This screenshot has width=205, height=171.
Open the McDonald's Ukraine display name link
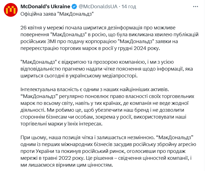point(45,6)
